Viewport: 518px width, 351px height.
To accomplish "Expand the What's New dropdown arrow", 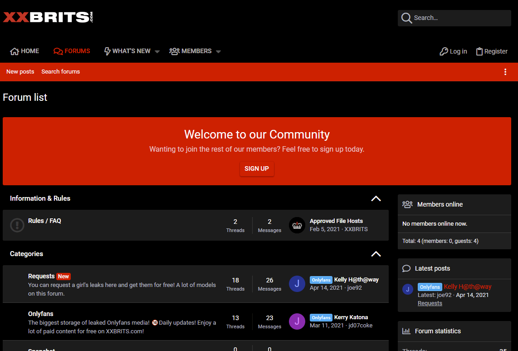I will pos(157,52).
